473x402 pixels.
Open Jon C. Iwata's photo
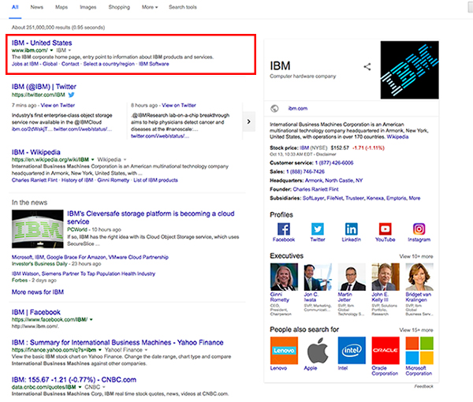tap(318, 277)
